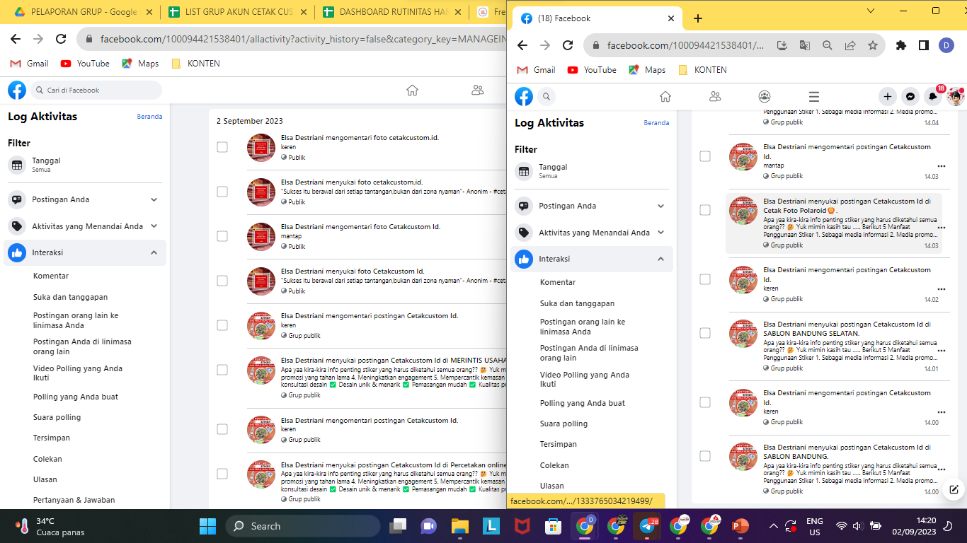Viewport: 967px width, 543px height.
Task: Click the install app icon in right address bar
Action: coord(782,45)
